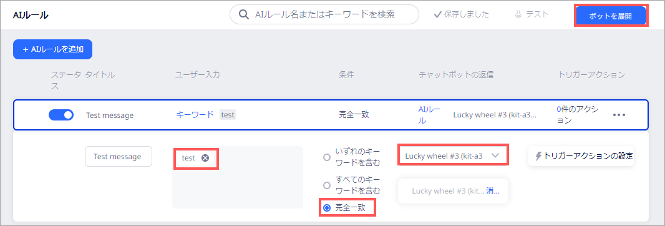665x226 pixels.
Task: Click the saved checkmark icon
Action: [438, 15]
